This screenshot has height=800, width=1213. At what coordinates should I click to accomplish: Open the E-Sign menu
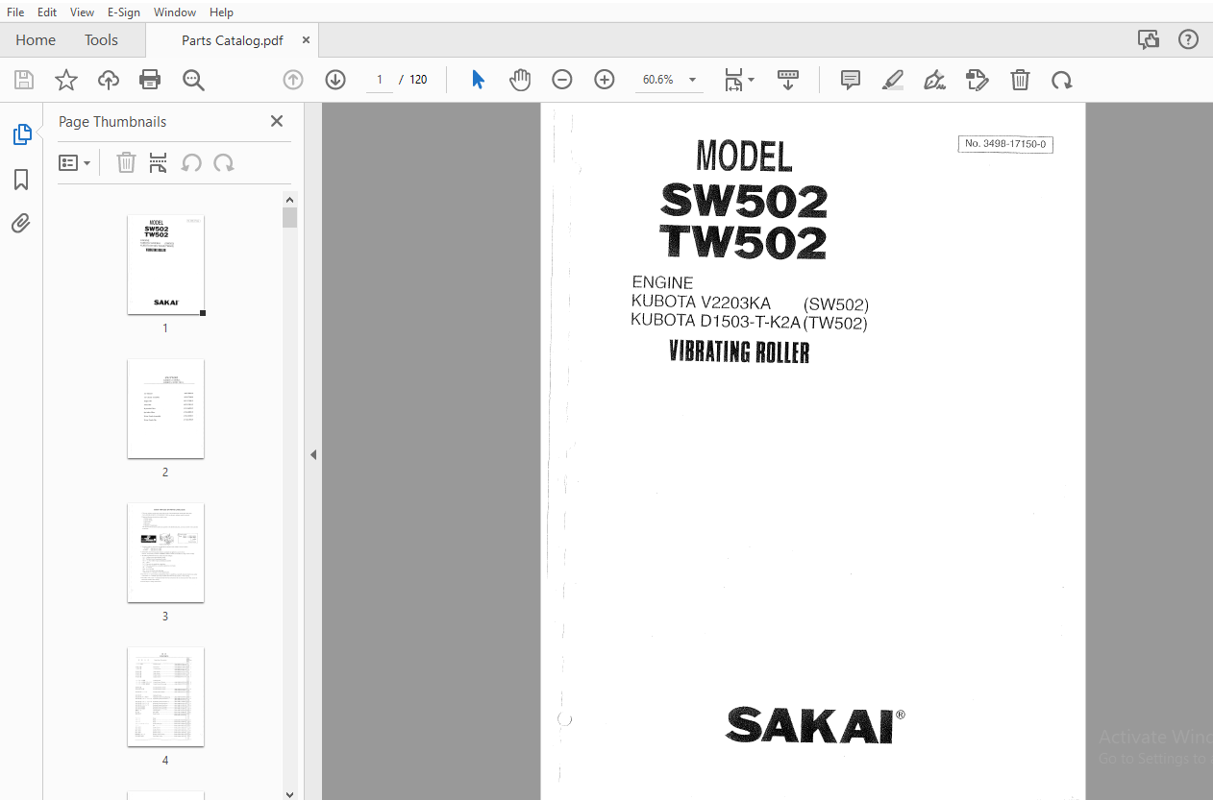tap(123, 12)
